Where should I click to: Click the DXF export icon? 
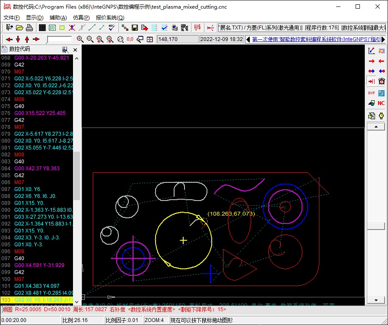[371, 92]
